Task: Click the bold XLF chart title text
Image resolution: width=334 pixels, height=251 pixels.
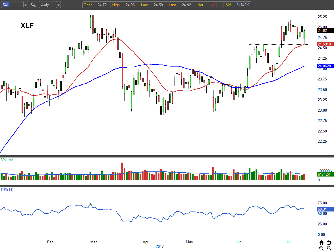Action: tap(27, 26)
